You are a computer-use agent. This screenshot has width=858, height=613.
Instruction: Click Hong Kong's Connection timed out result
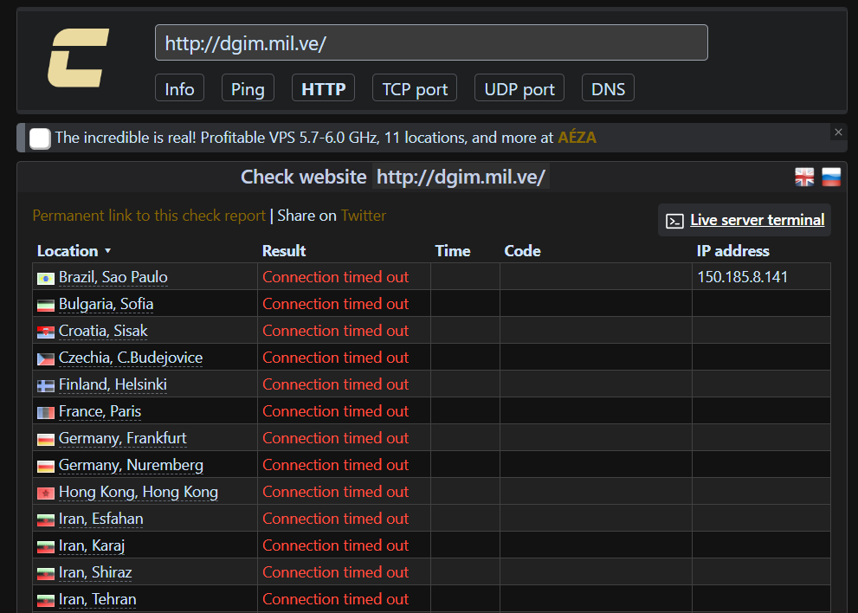coord(335,492)
